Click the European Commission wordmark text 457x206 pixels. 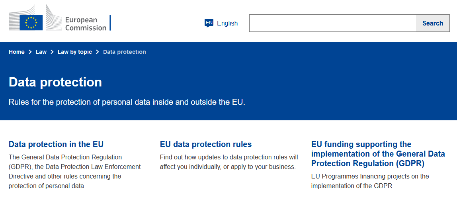pyautogui.click(x=86, y=24)
